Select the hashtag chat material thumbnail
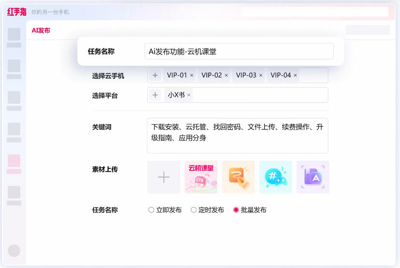Viewport: 400px width, 268px height. (275, 177)
